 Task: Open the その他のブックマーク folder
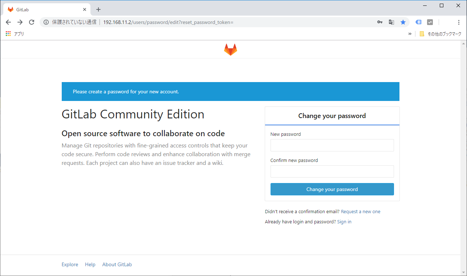440,34
